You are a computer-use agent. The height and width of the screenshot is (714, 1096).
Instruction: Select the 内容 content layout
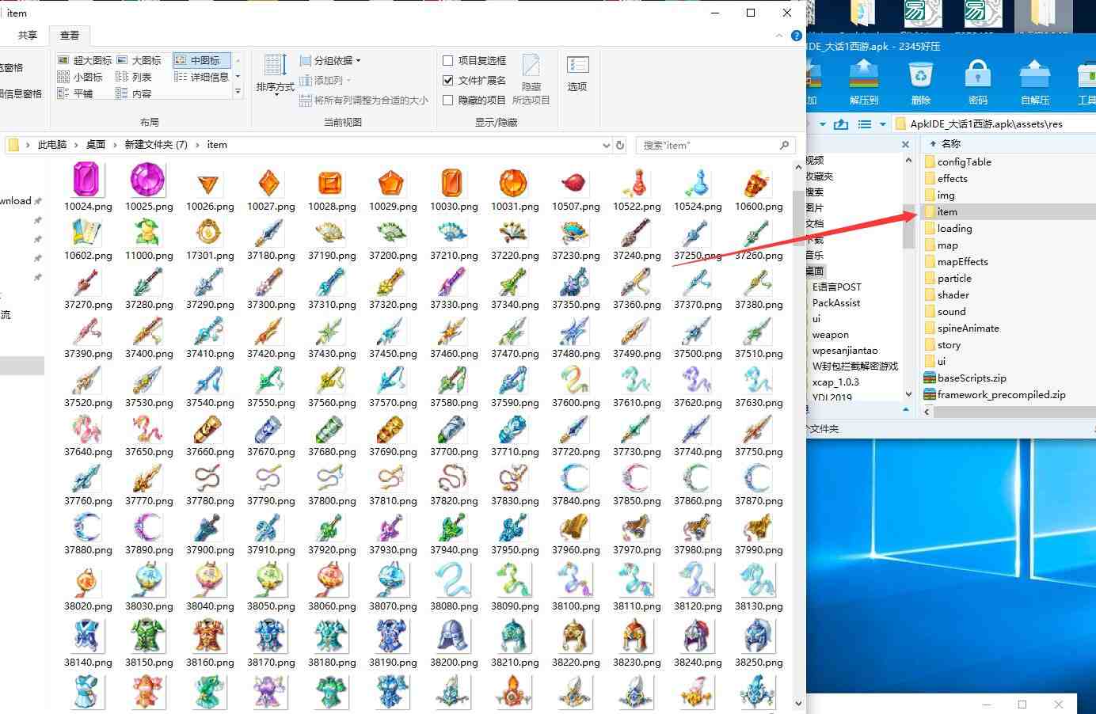[134, 93]
